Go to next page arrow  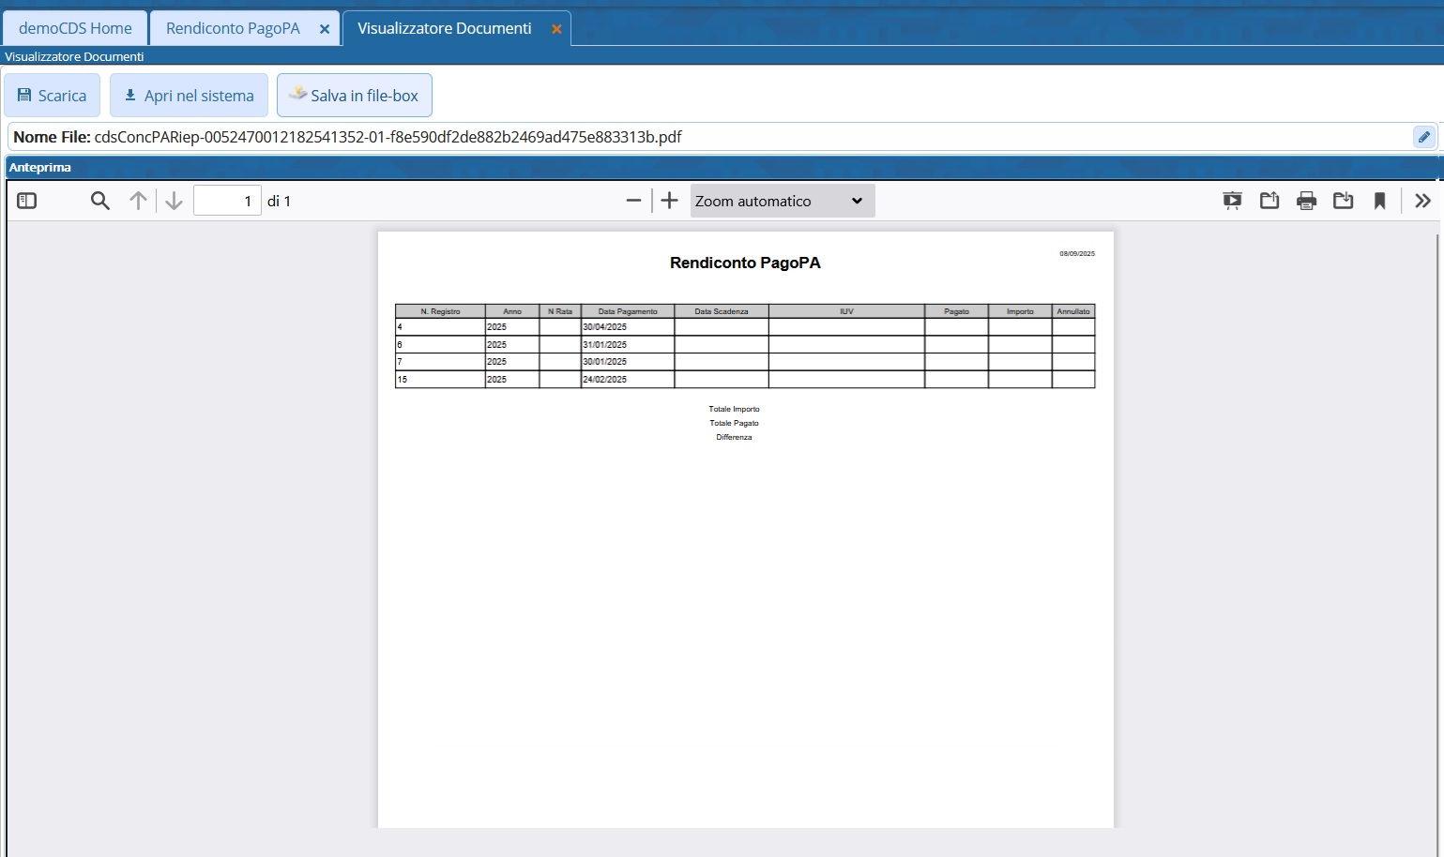174,201
